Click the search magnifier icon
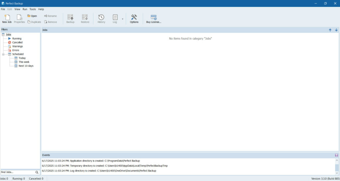Image resolution: width=340 pixels, height=181 pixels. [37, 172]
